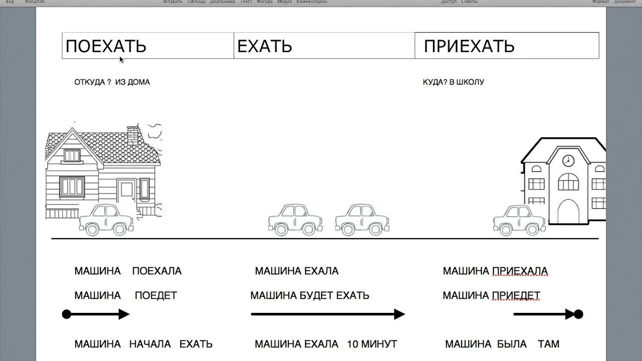Click the Фигура toolbar item
The image size is (642, 361).
(264, 2)
